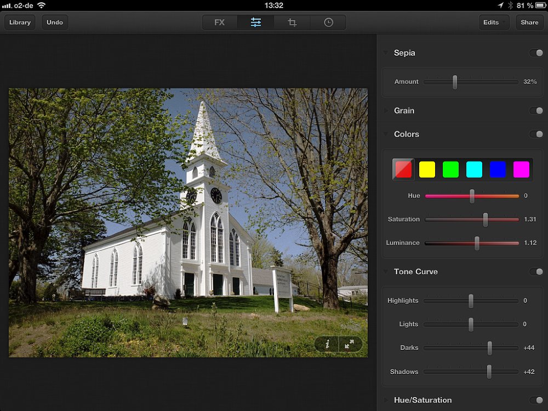Tap the Bluetooth icon in status bar
548x411 pixels.
[510, 5]
